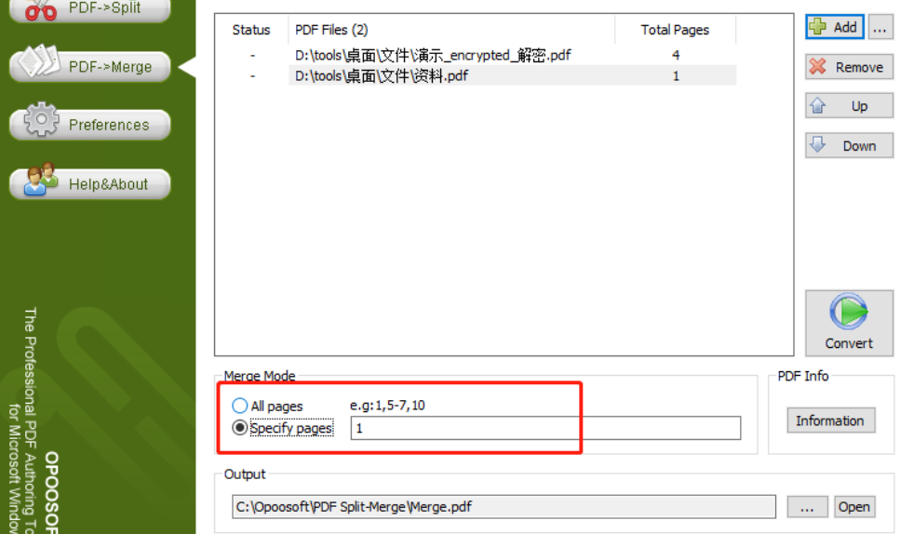Click the stacked pages icon on PDF->Merge
Image resolution: width=900 pixels, height=534 pixels.
pos(38,61)
